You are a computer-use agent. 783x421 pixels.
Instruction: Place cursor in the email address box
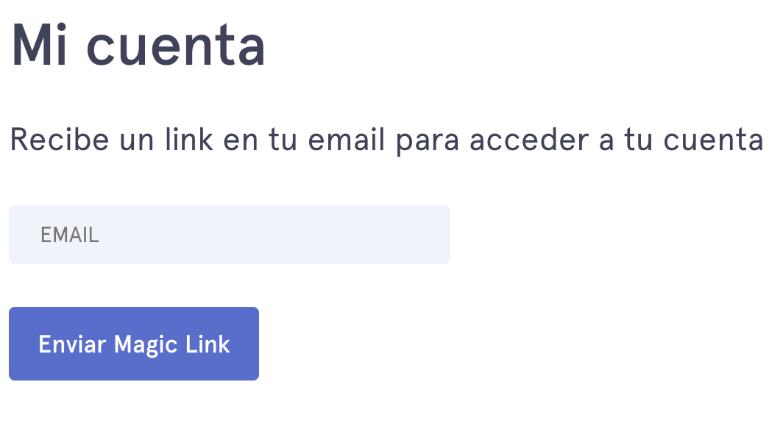tap(230, 235)
